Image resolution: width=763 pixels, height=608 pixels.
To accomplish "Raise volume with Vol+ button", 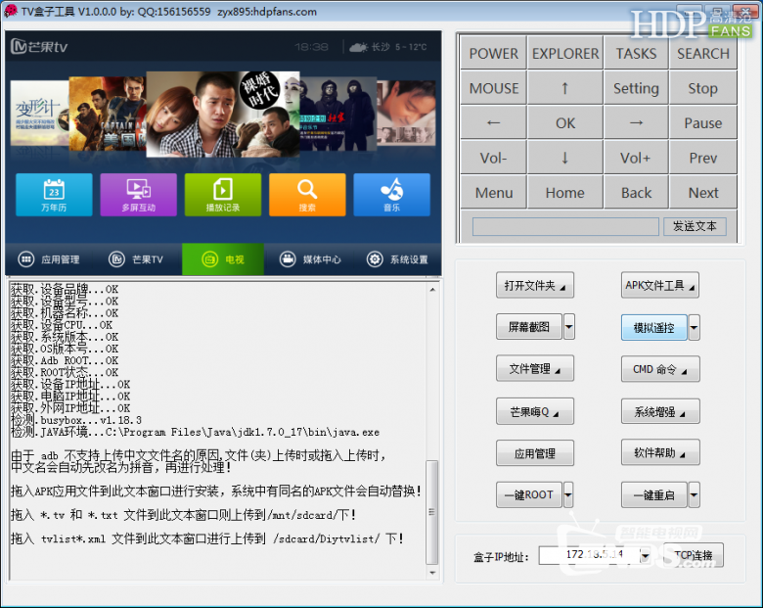I will [x=636, y=158].
